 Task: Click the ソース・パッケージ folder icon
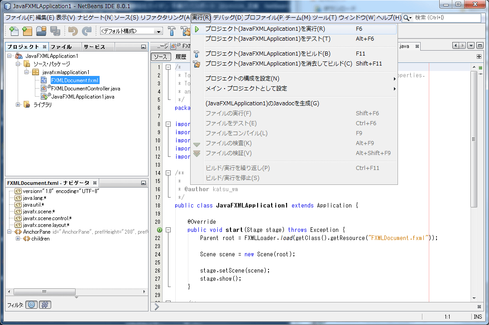point(27,64)
